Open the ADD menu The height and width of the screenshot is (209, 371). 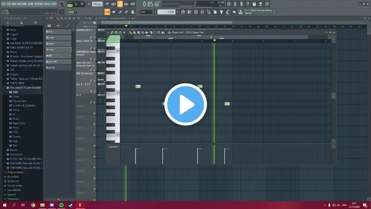pos(14,4)
